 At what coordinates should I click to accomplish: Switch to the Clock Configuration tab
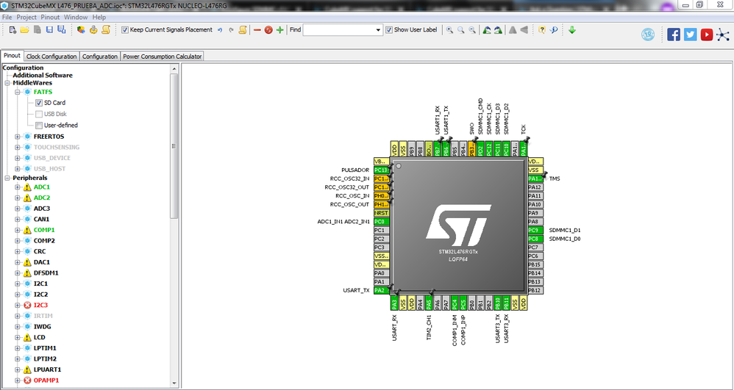[x=51, y=57]
